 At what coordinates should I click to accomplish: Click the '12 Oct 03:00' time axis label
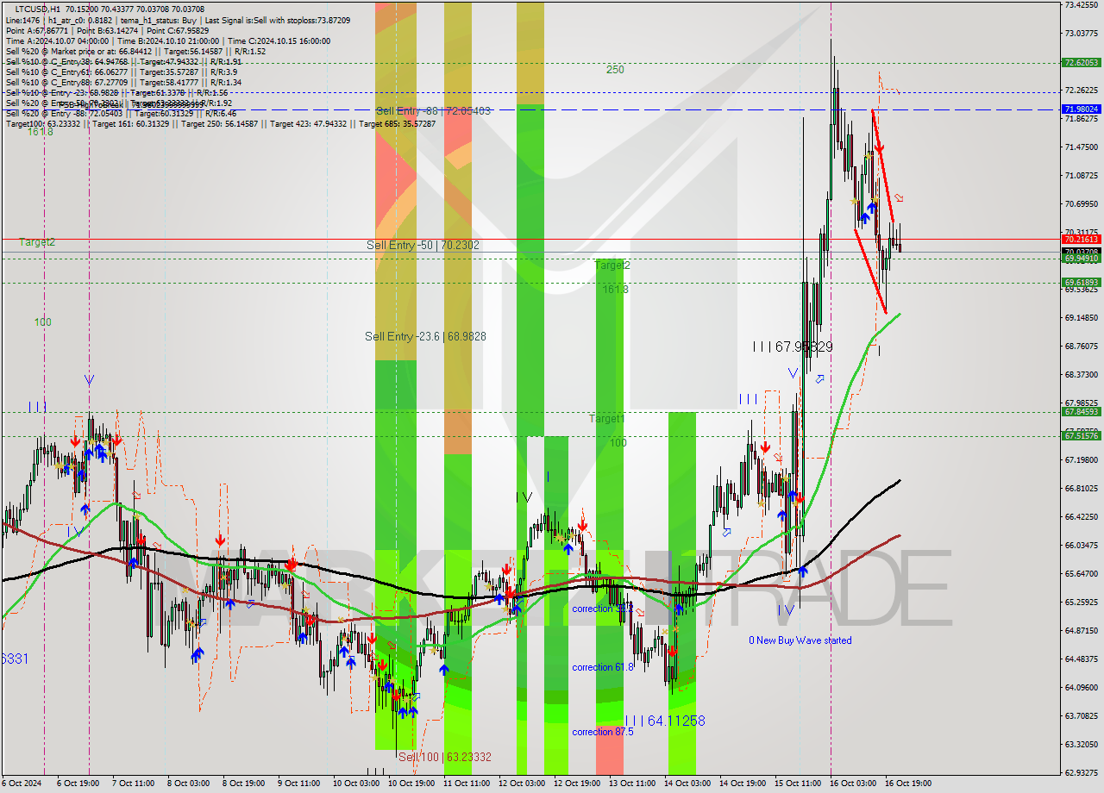click(521, 784)
